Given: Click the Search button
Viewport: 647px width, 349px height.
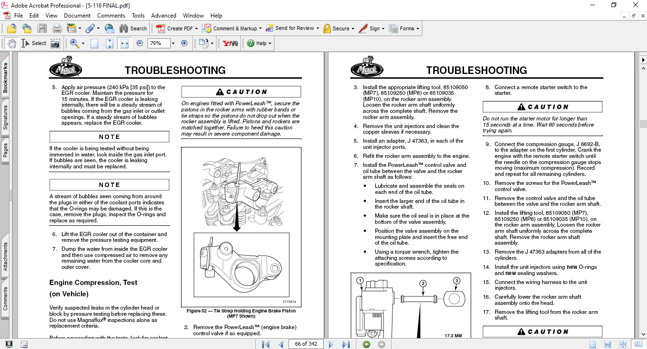Looking at the screenshot, I should point(133,28).
